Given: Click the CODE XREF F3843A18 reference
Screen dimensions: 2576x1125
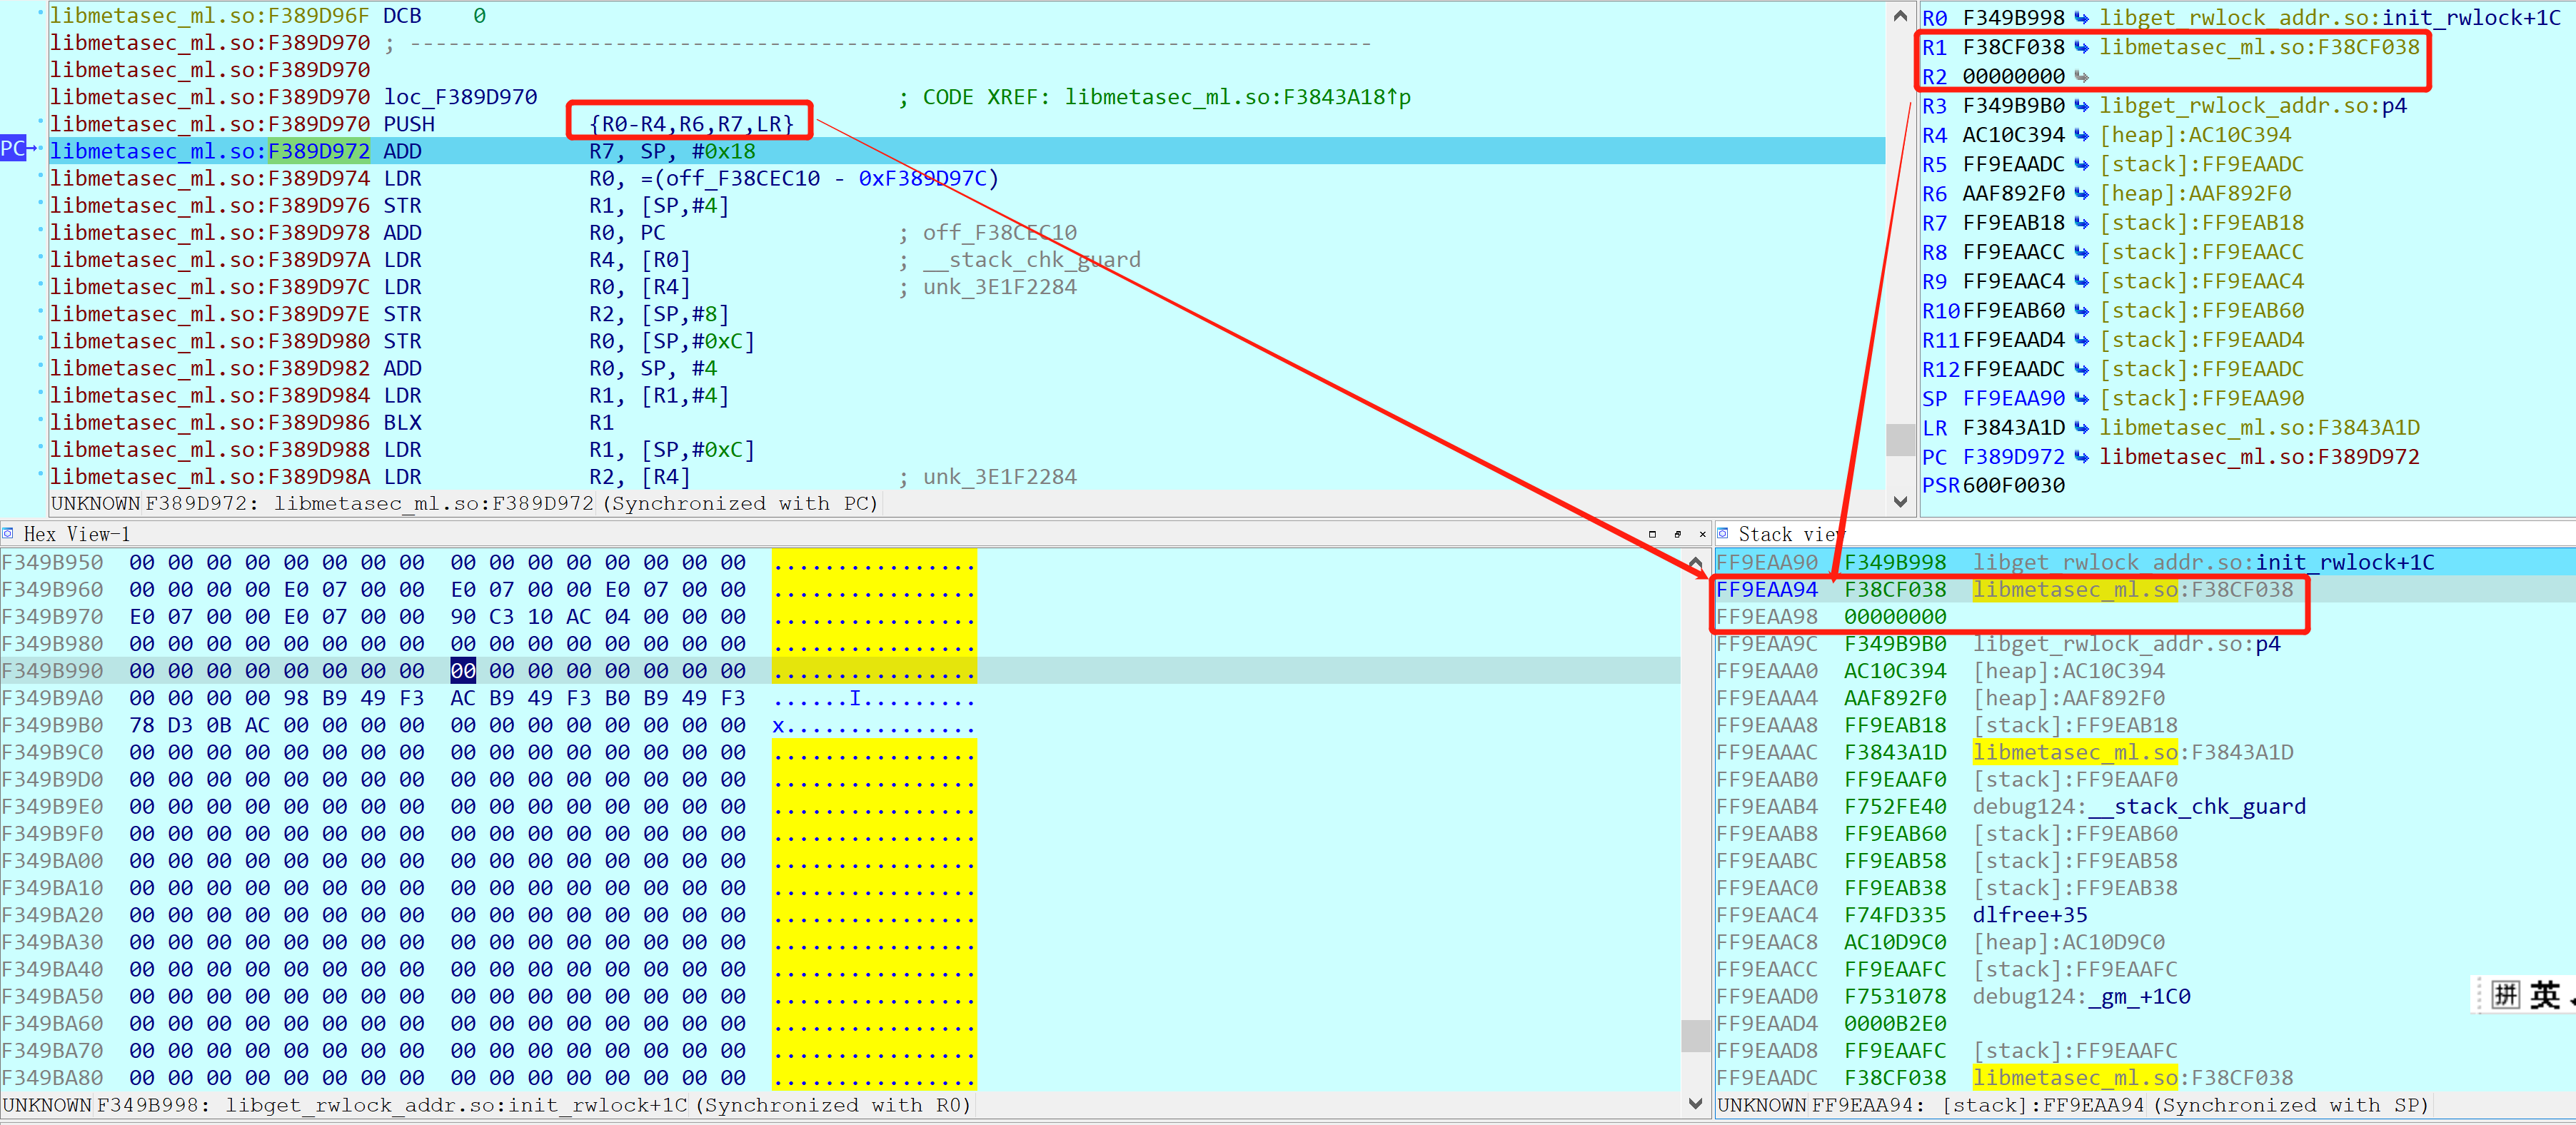Looking at the screenshot, I should point(1238,97).
